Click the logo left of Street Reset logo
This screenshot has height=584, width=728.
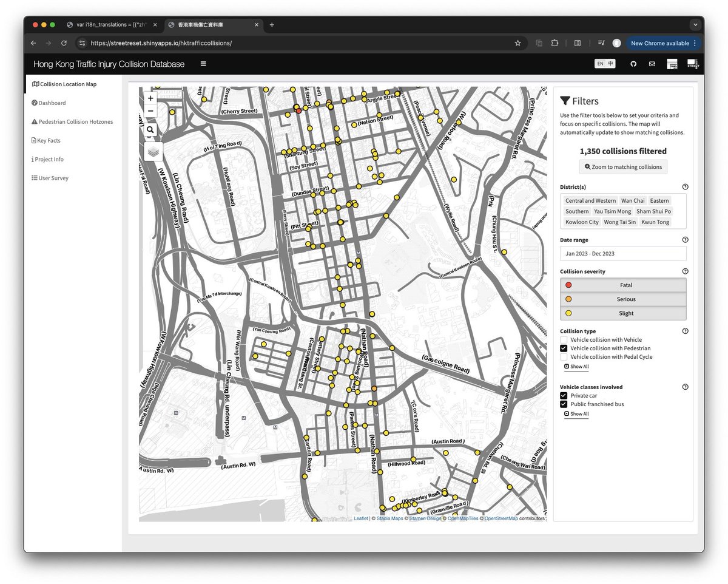(x=672, y=64)
